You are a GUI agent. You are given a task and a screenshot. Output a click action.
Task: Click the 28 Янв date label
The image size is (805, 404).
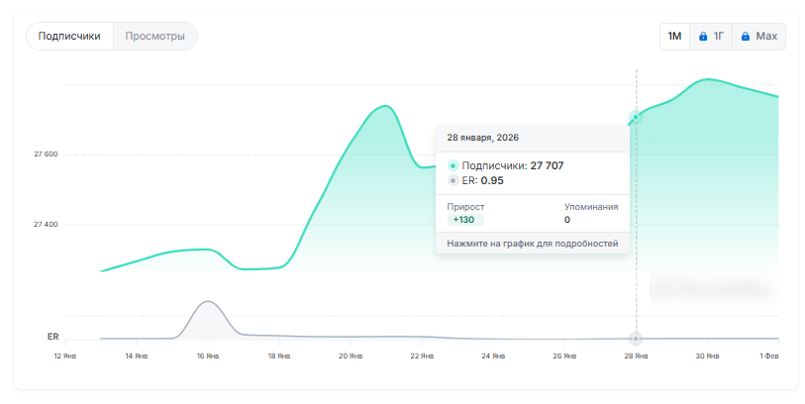pyautogui.click(x=636, y=356)
